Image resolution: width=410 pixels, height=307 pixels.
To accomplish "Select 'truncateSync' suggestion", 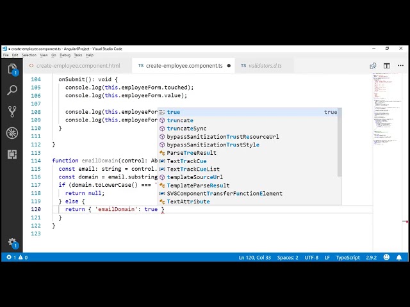I will coord(248,129).
